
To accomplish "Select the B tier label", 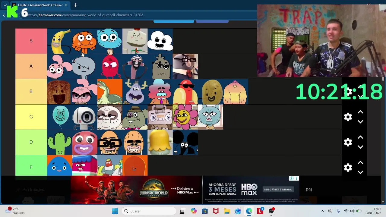I will coord(31,92).
